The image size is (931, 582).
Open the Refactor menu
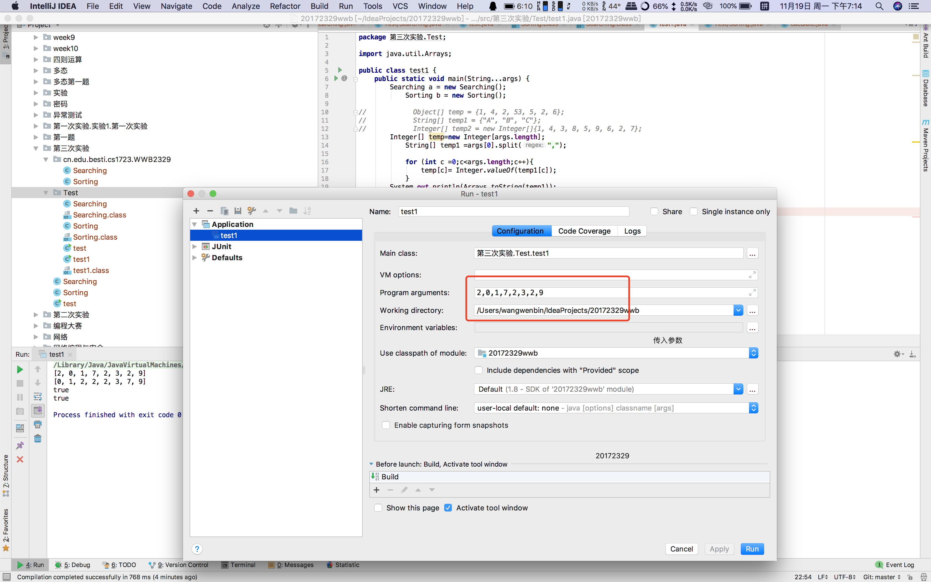click(x=285, y=6)
